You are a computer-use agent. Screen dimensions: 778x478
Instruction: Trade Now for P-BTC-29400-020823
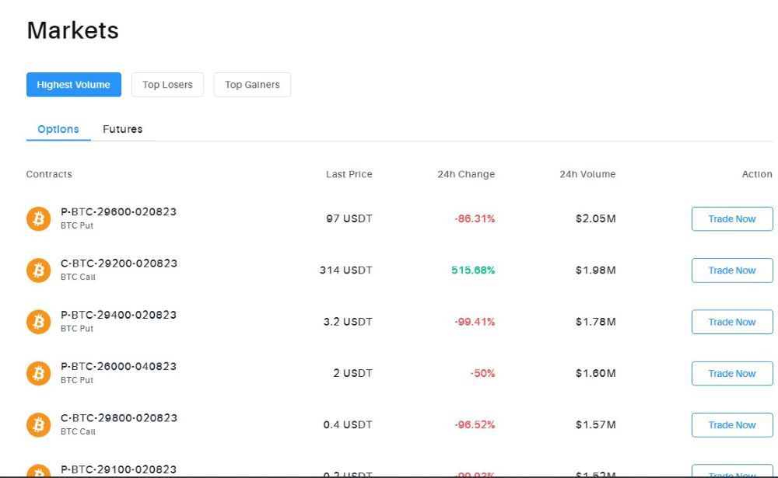point(732,322)
